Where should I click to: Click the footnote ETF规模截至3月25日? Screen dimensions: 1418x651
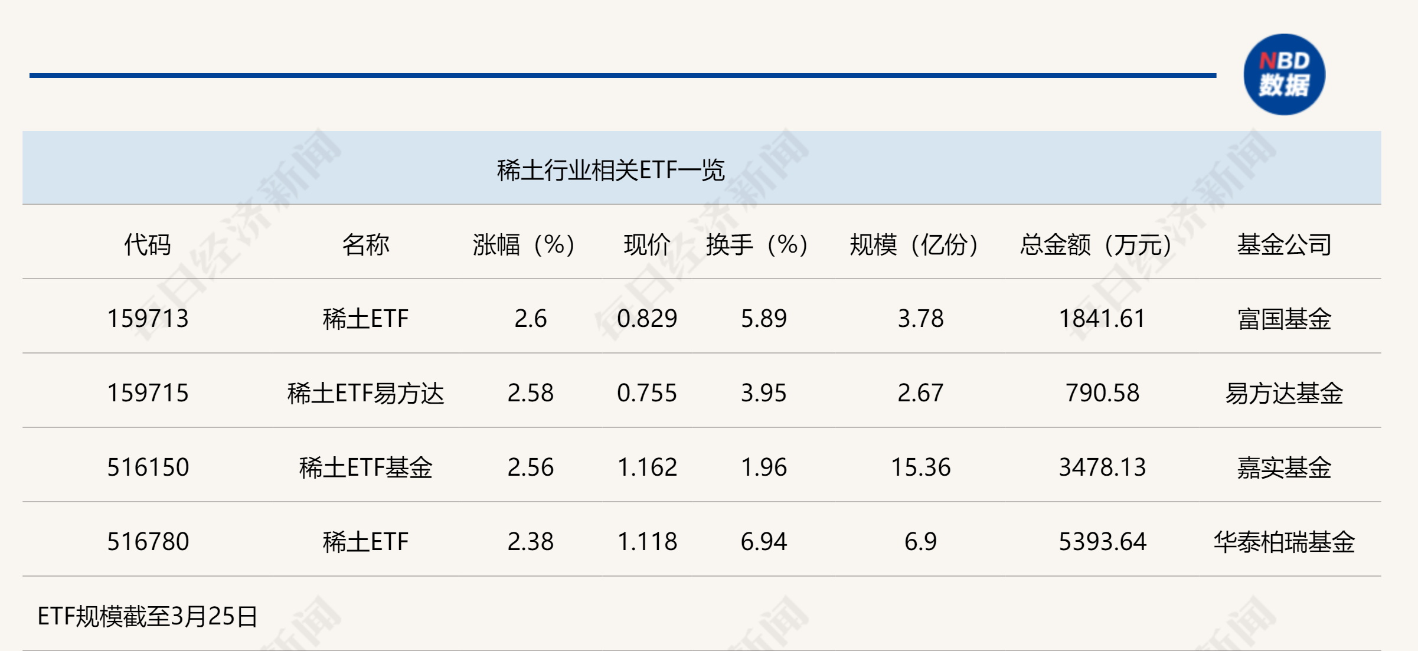(148, 616)
